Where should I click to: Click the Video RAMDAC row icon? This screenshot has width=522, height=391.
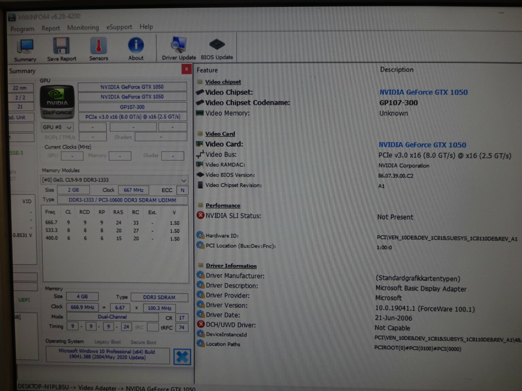coord(200,165)
